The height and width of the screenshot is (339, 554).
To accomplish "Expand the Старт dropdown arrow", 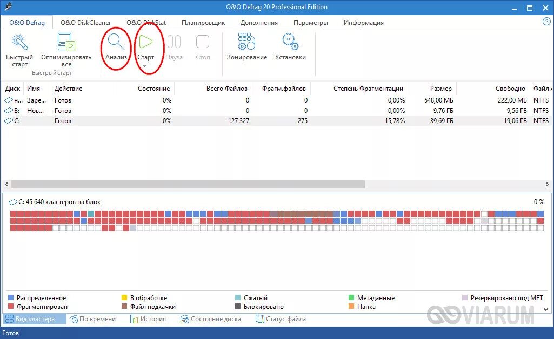I will pos(145,66).
